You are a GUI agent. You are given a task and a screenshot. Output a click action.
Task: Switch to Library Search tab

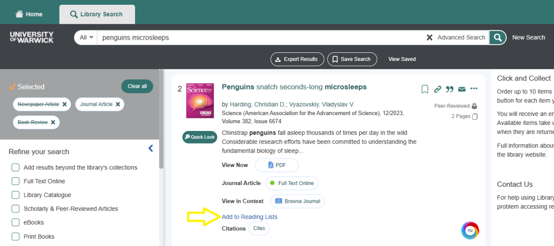click(x=97, y=14)
